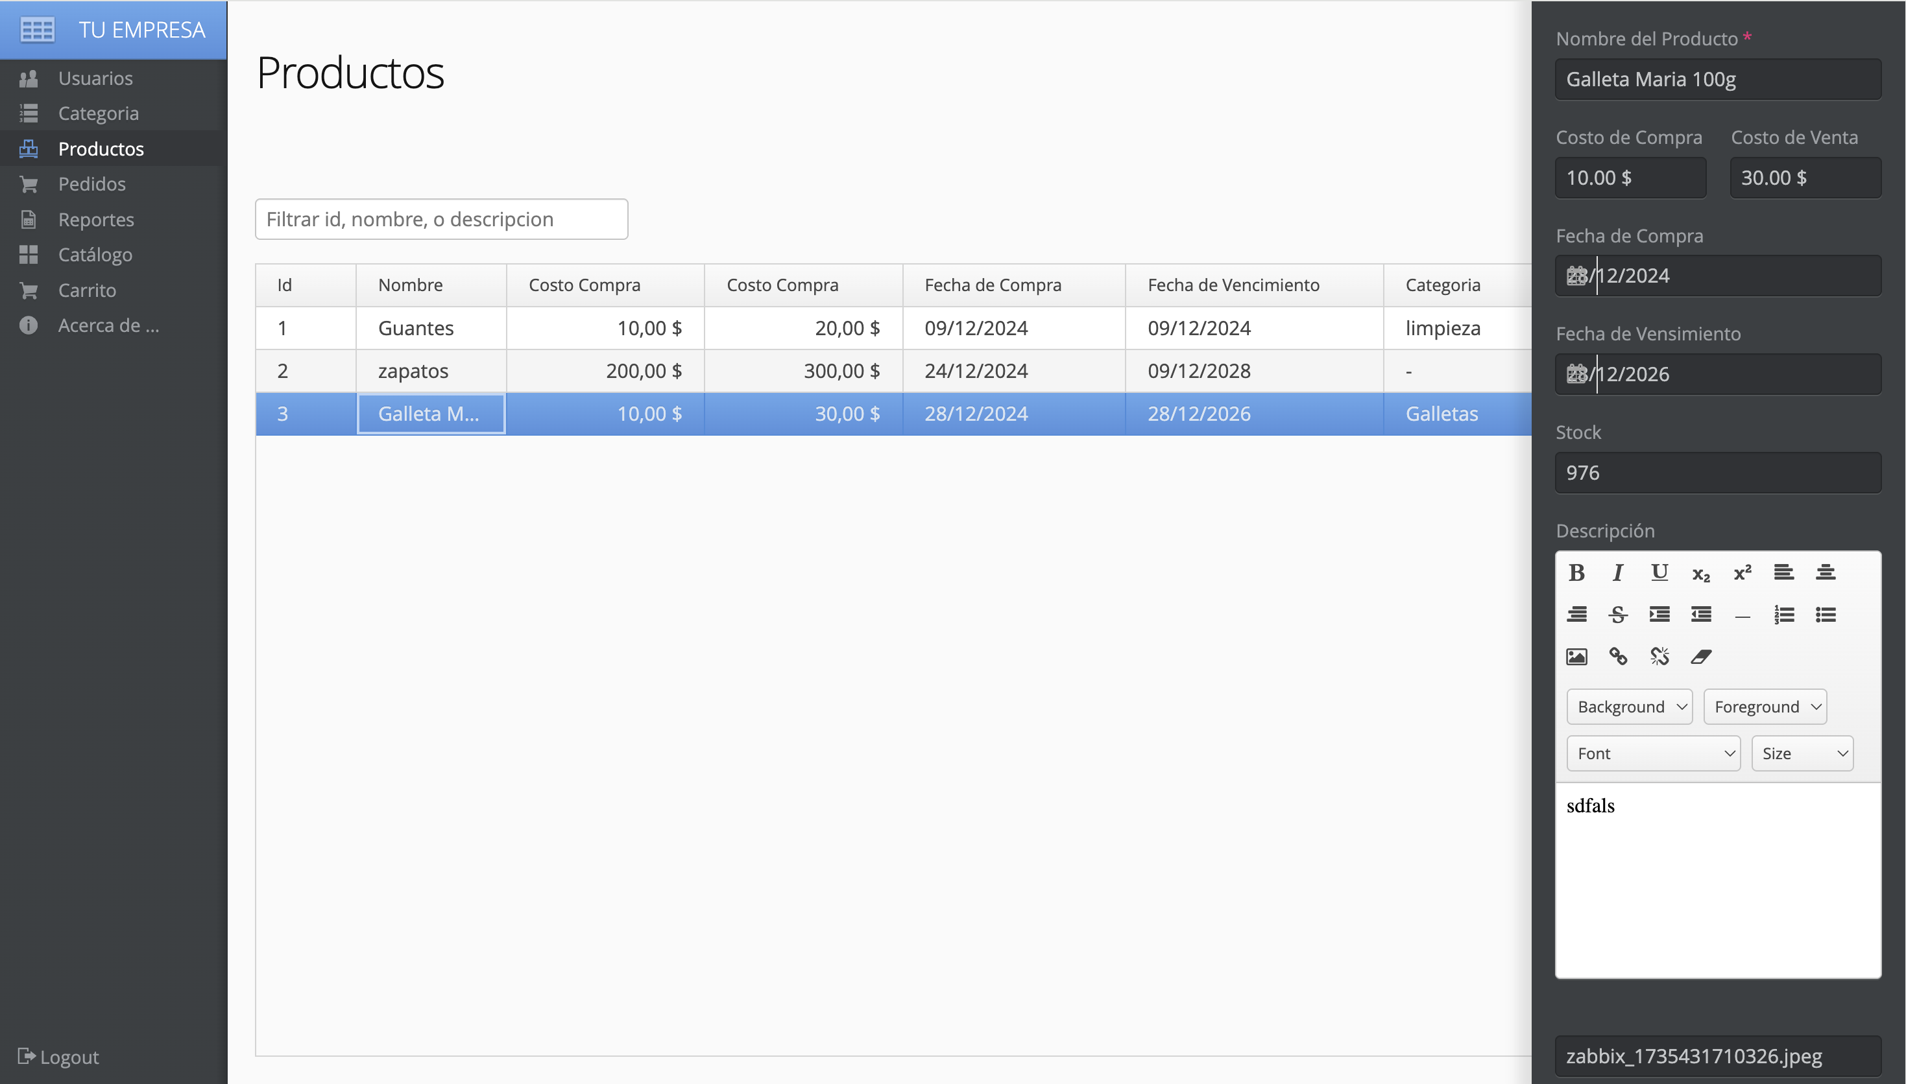Image resolution: width=1906 pixels, height=1084 pixels.
Task: Click the limpieza category cell
Action: pos(1458,328)
